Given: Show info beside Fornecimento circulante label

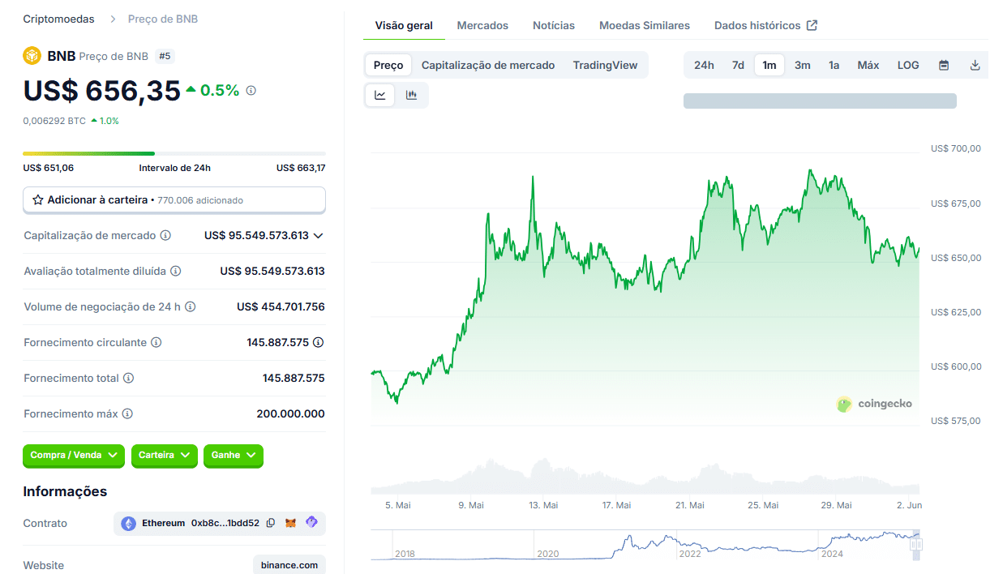Looking at the screenshot, I should tap(156, 342).
